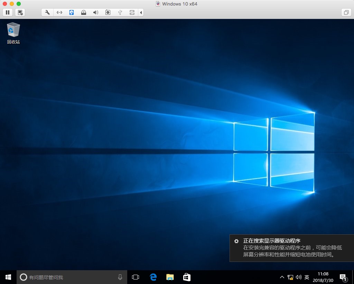
Task: Click the volume tray icon
Action: tap(298, 277)
